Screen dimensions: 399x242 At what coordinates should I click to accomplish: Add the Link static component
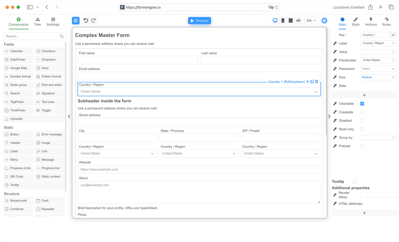pyautogui.click(x=50, y=151)
